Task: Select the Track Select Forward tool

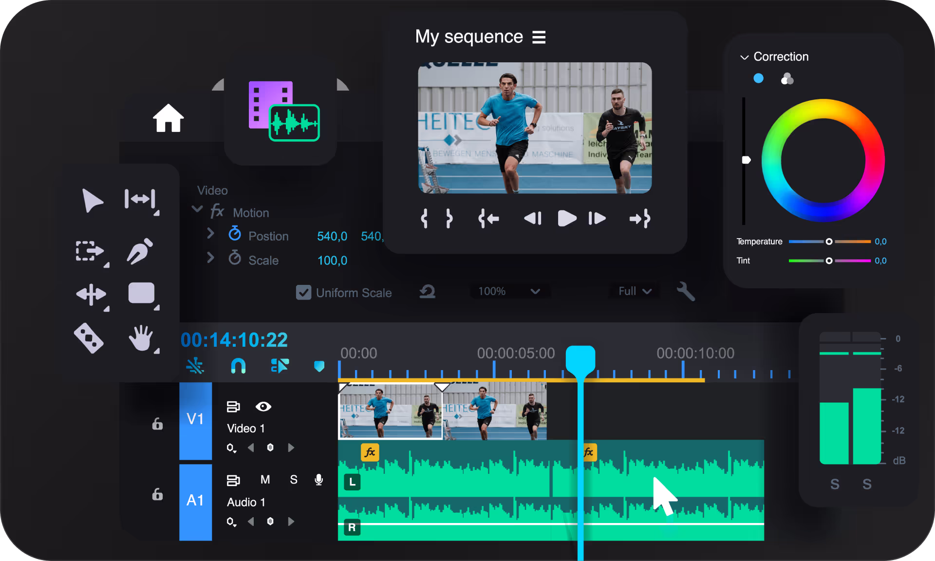Action: click(x=90, y=251)
